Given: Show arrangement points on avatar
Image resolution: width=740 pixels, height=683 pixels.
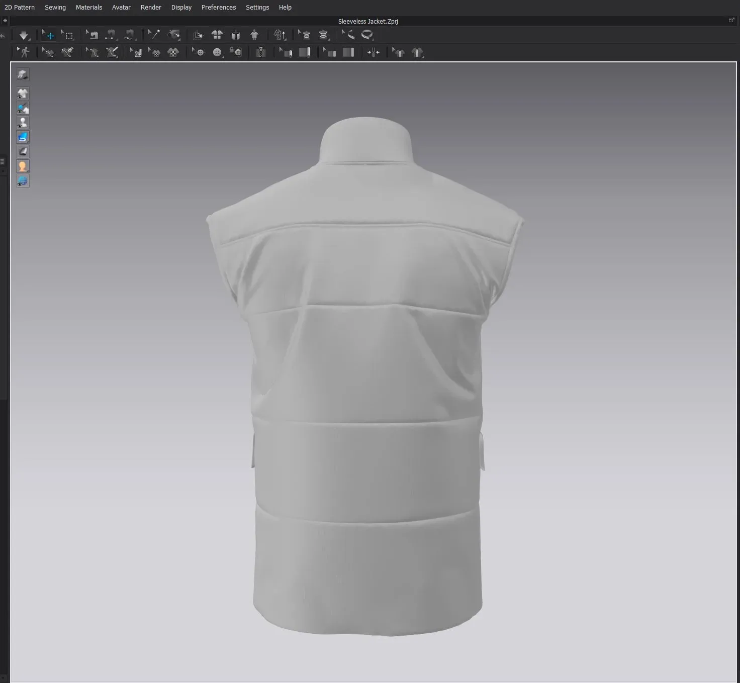Looking at the screenshot, I should coord(254,35).
